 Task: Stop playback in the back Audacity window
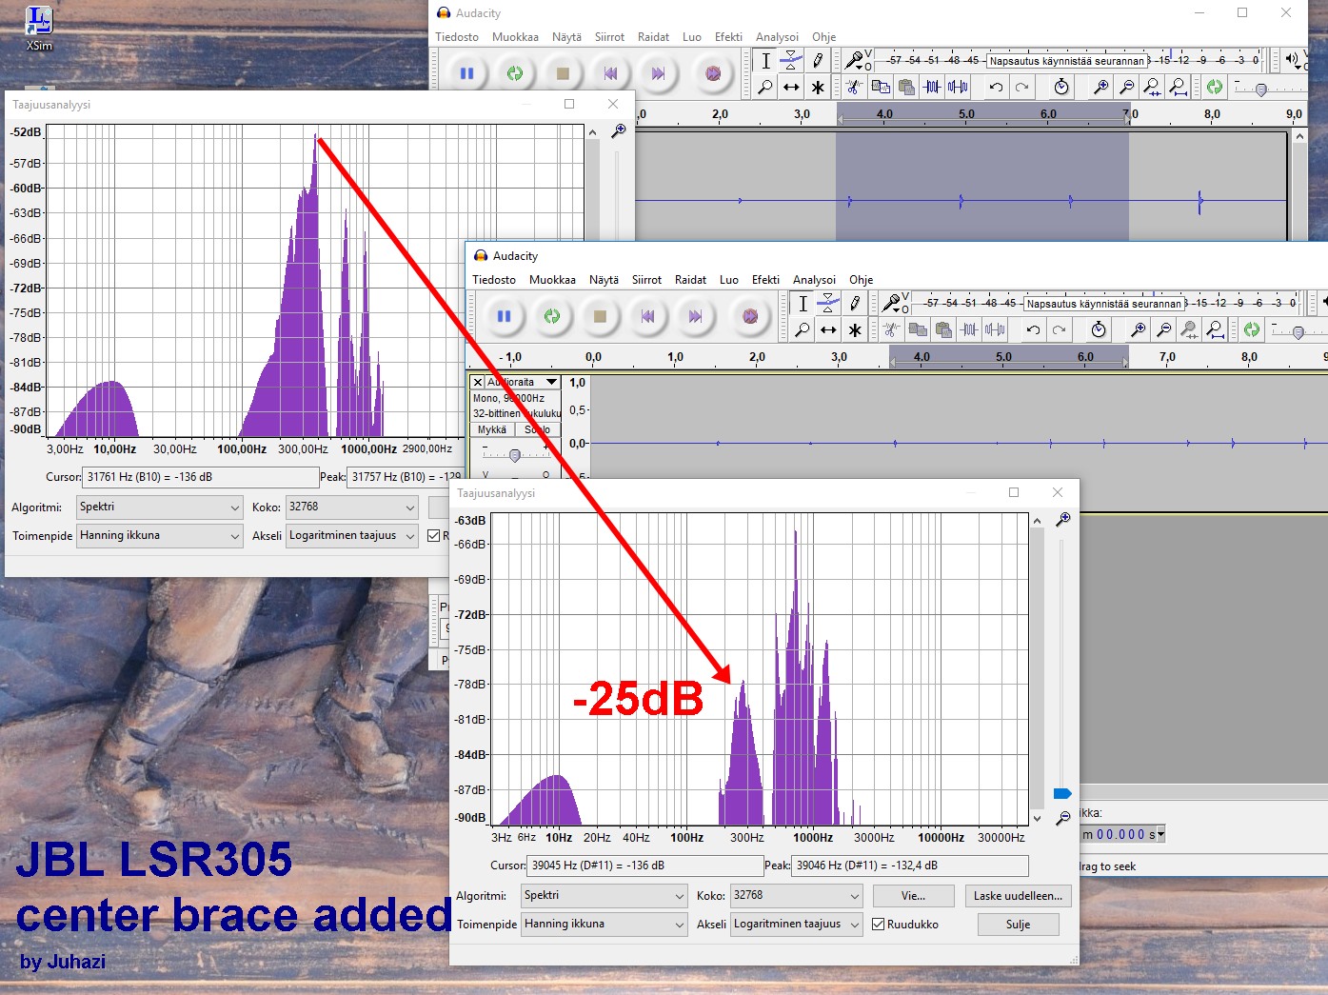point(563,73)
